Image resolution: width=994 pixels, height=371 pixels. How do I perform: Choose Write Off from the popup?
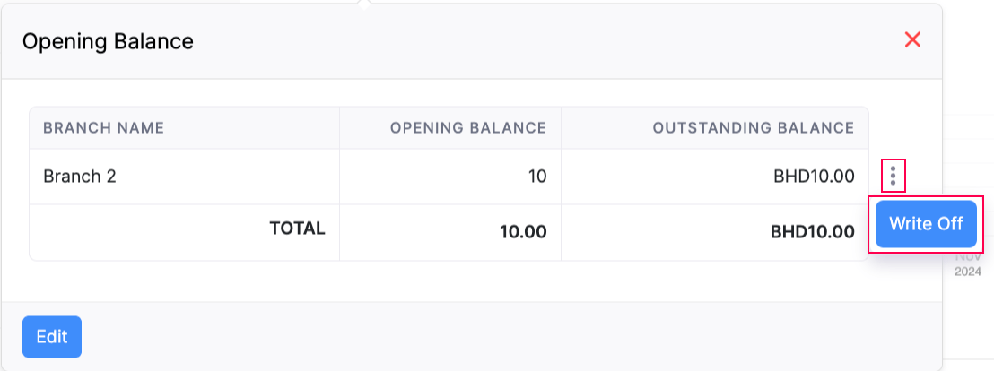pyautogui.click(x=926, y=224)
